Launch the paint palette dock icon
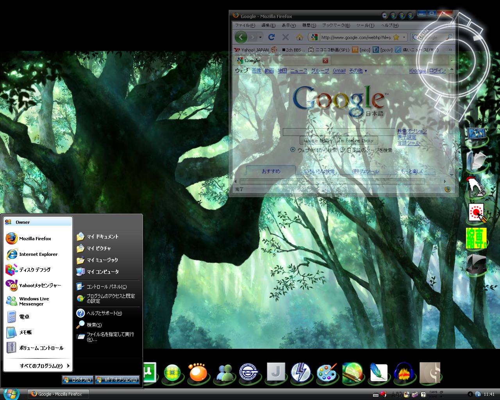The height and width of the screenshot is (400, 500). (327, 372)
